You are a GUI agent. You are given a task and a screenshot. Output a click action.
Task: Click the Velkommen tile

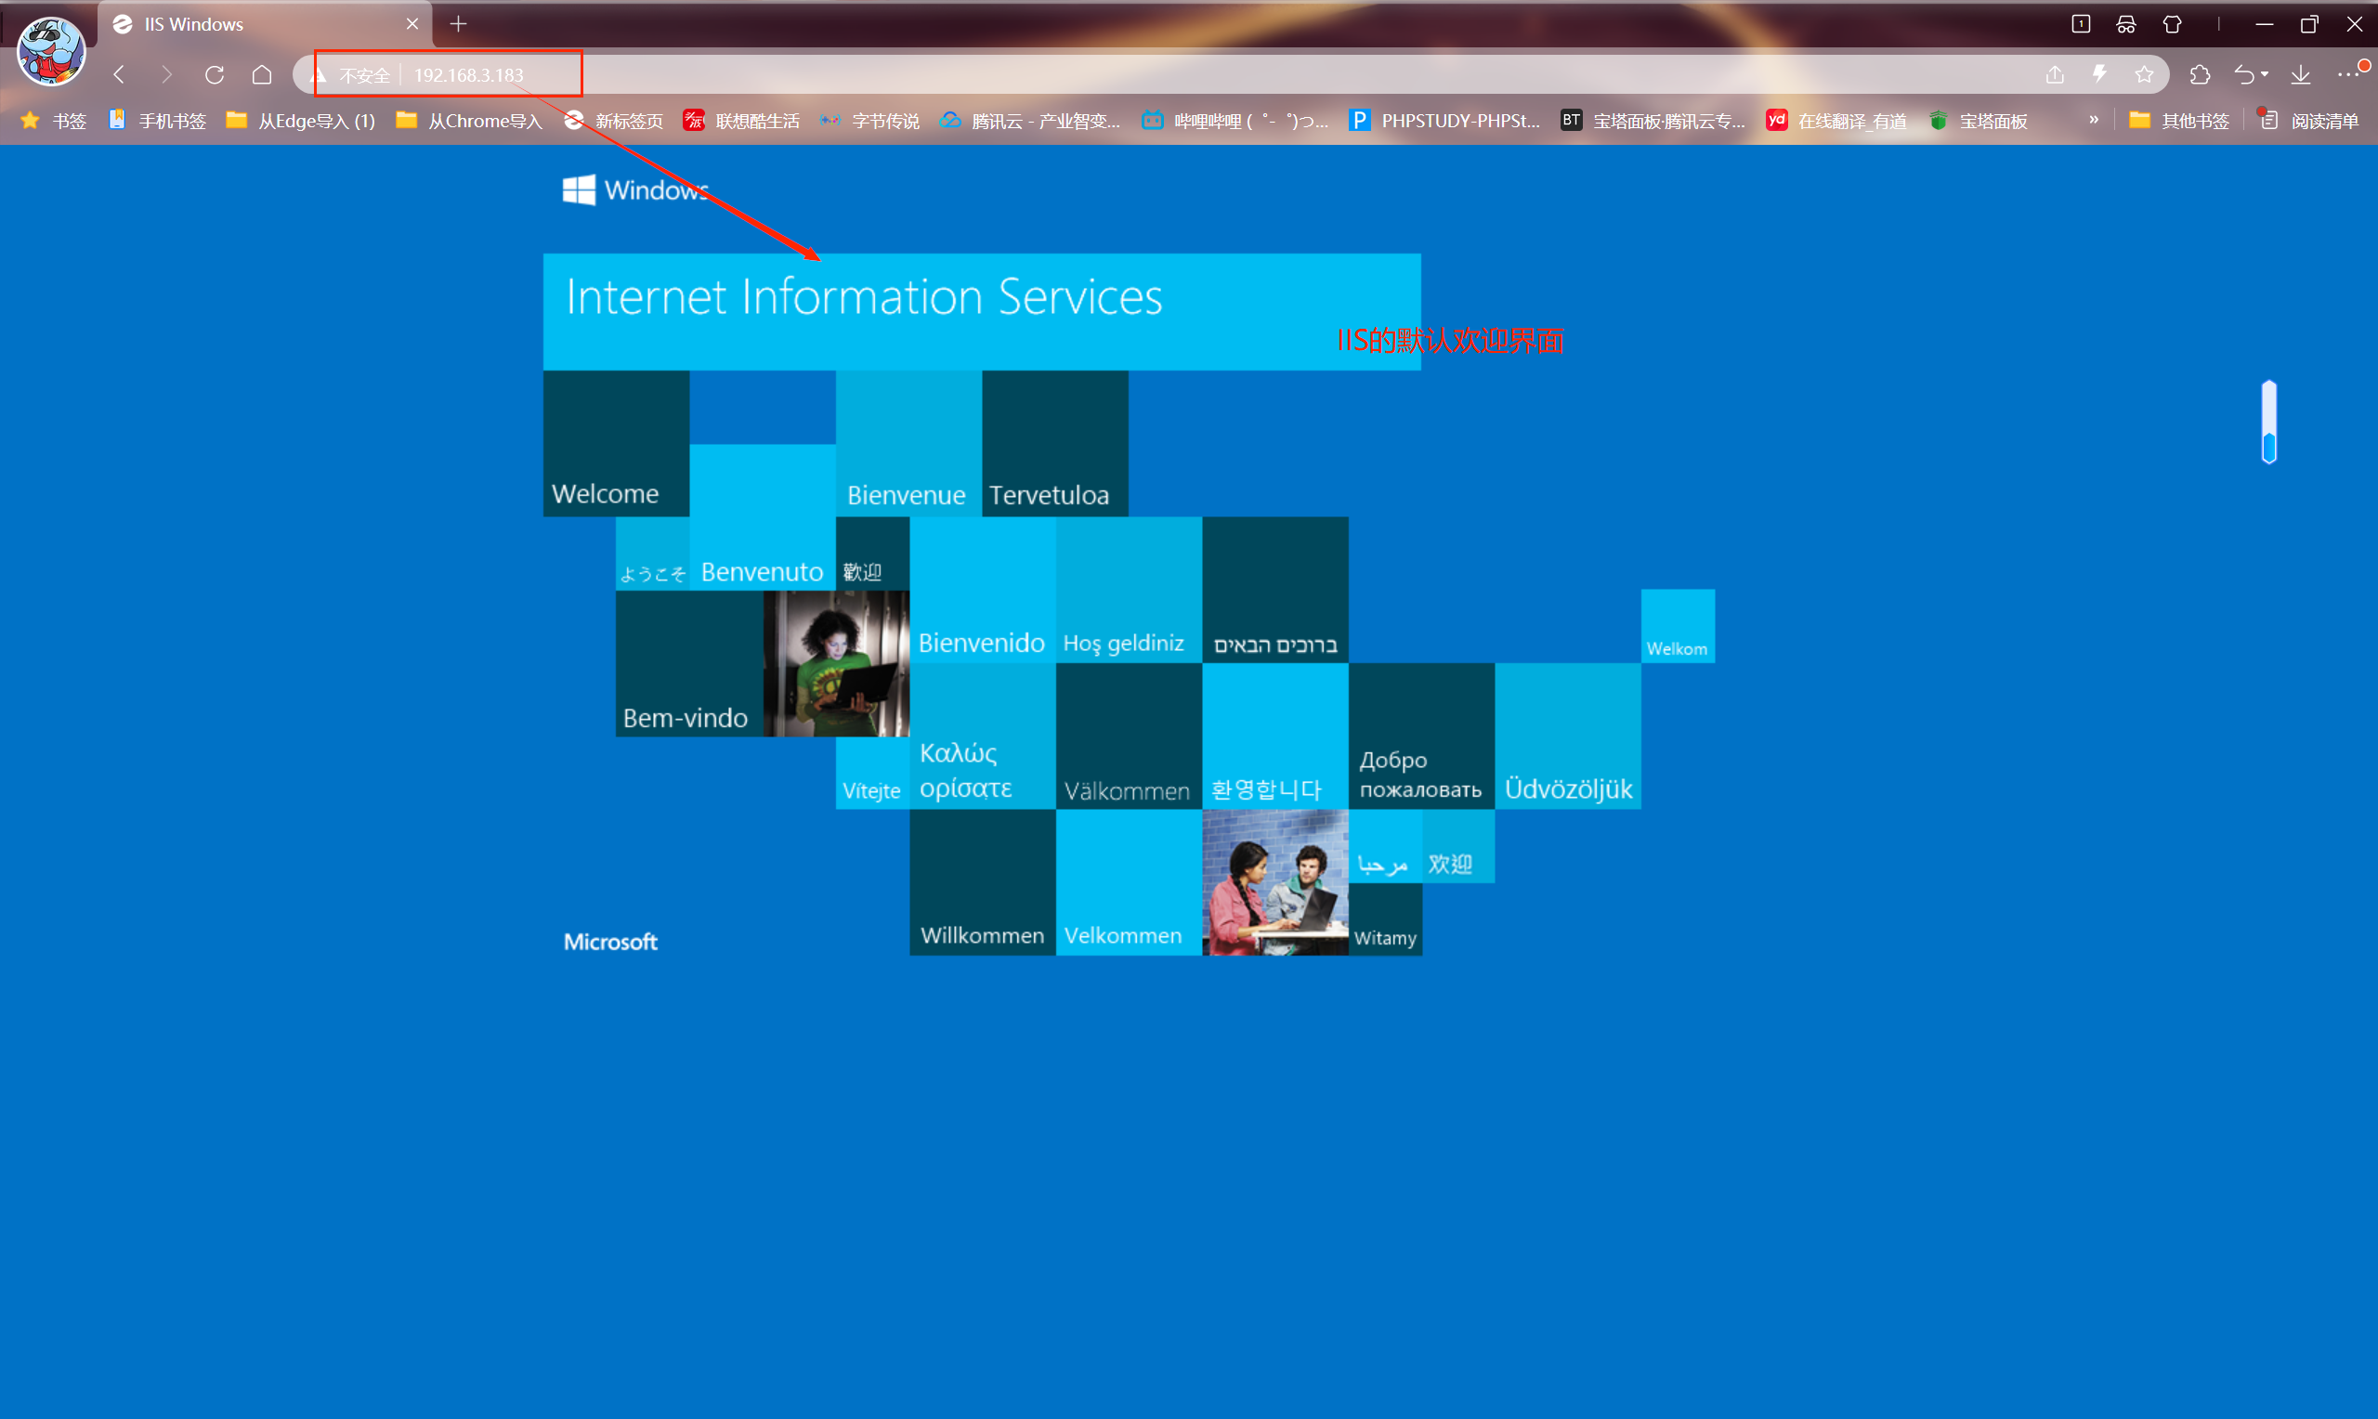pos(1129,882)
